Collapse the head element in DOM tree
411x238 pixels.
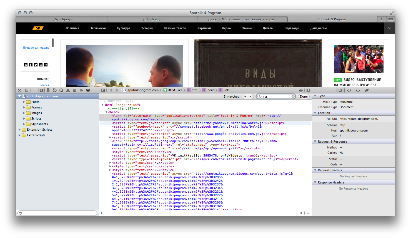(106, 112)
